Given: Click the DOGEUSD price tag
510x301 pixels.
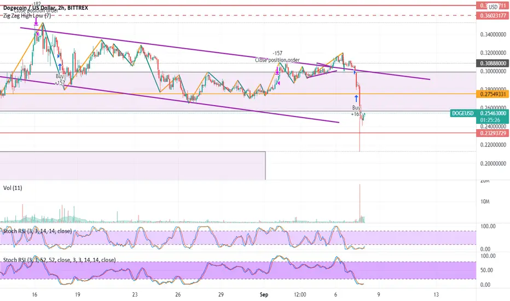Looking at the screenshot, I should pyautogui.click(x=462, y=113).
